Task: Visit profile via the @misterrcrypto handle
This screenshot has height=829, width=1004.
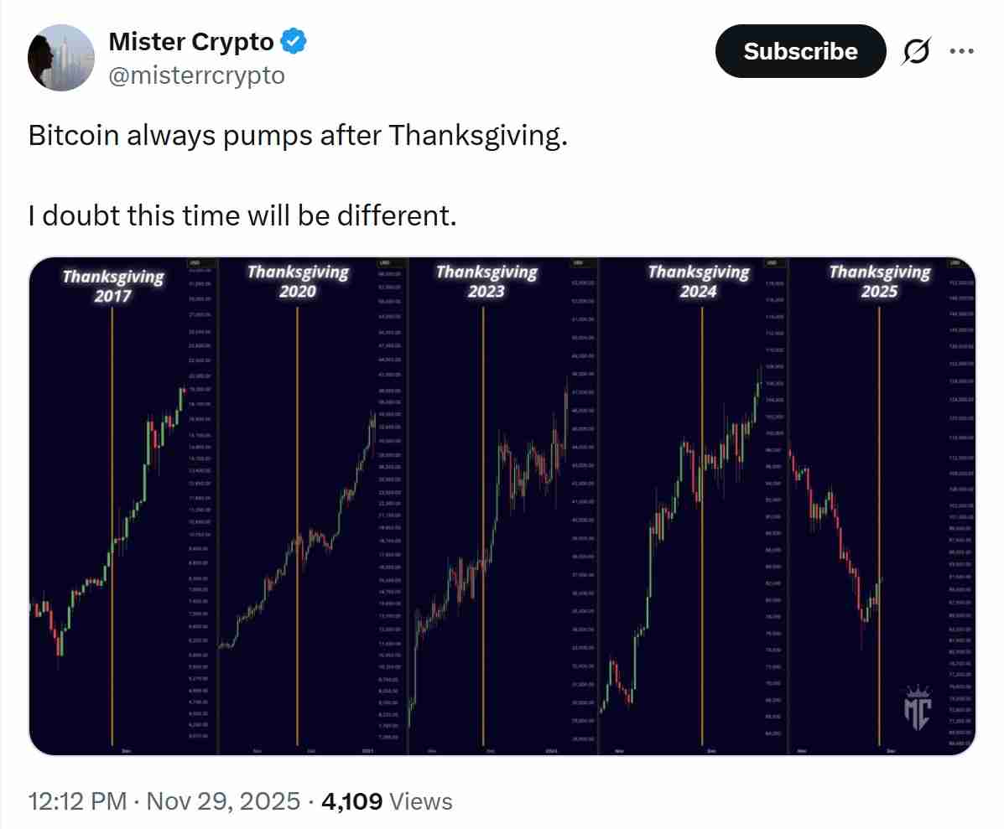Action: click(x=198, y=75)
